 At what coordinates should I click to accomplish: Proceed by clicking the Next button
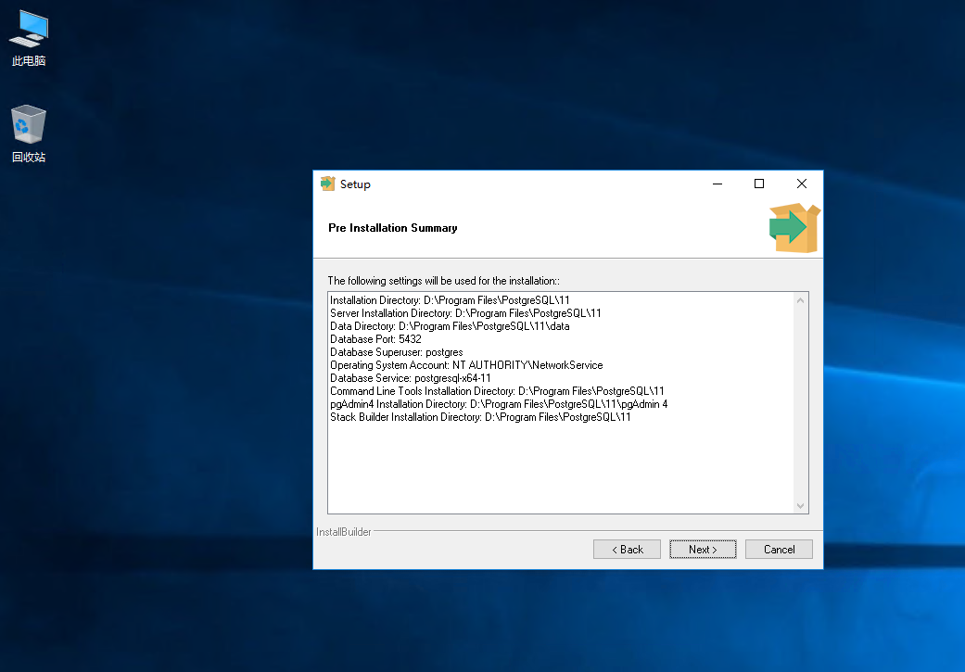(x=702, y=549)
